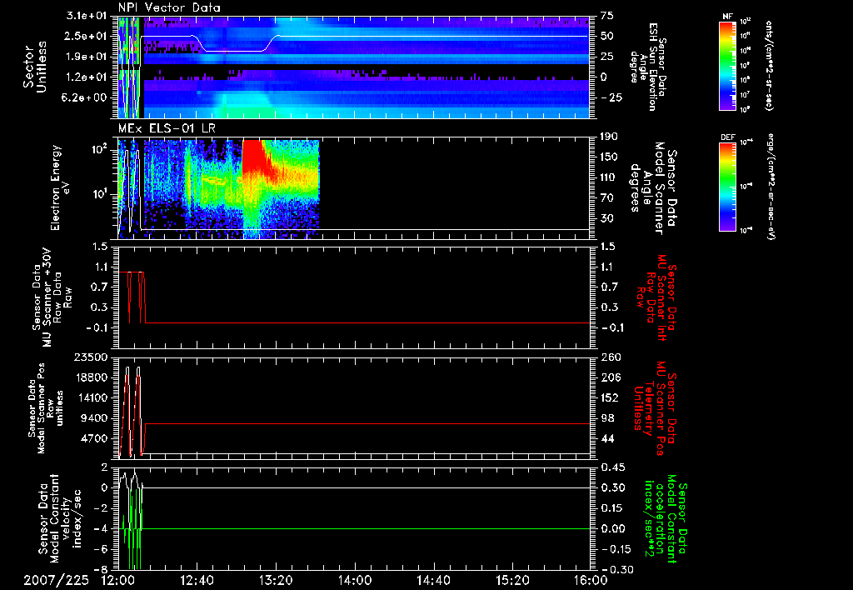This screenshot has height=590, width=853.
Task: Click the 16:00 time axis label
Action: point(591,580)
